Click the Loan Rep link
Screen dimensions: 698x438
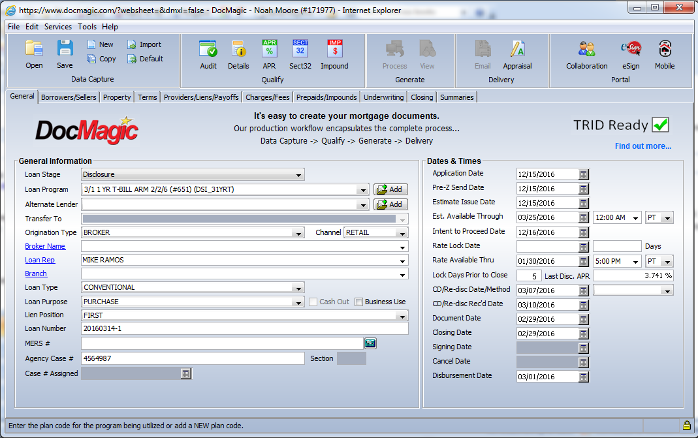point(40,260)
